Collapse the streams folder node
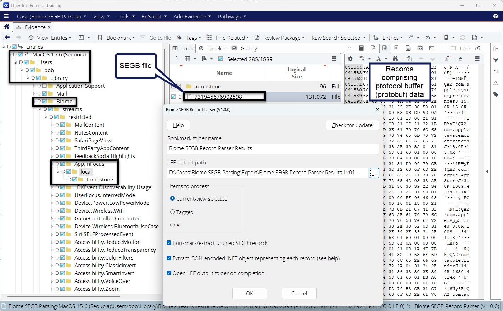The height and width of the screenshot is (311, 503). [40, 109]
